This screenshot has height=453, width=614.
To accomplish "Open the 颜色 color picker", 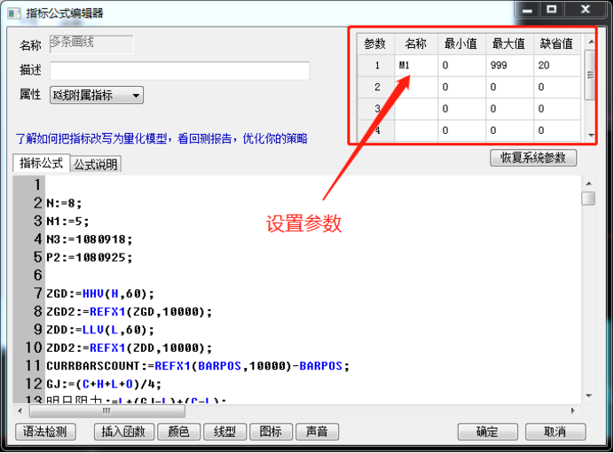I will 177,432.
